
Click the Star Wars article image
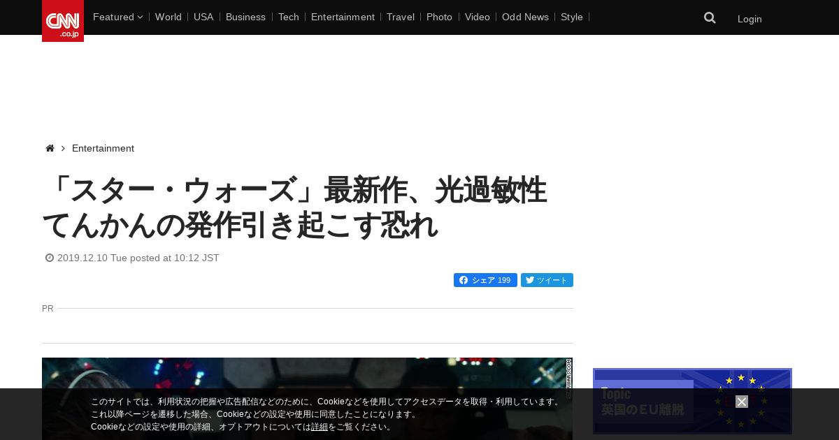tap(307, 399)
